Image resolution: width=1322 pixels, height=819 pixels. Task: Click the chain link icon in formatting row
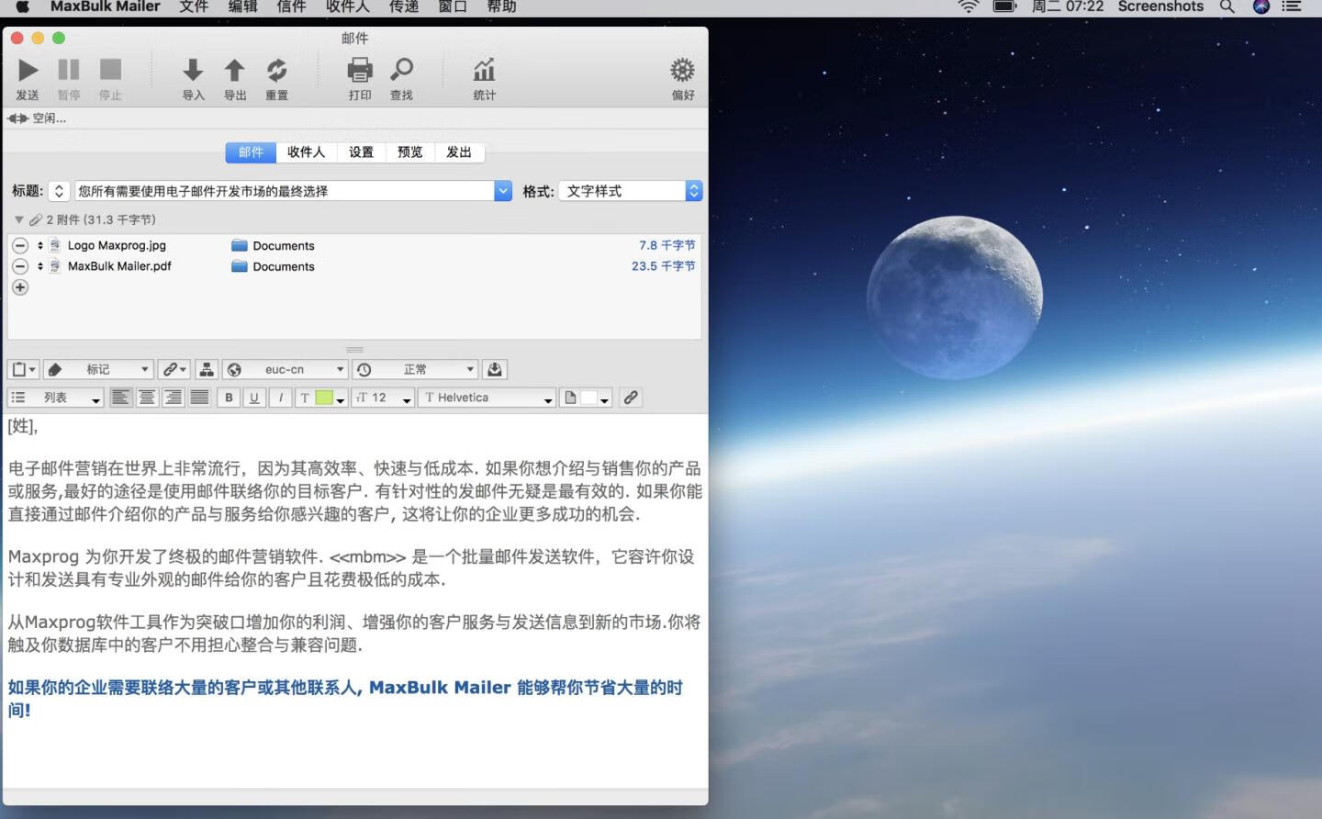[x=631, y=398]
